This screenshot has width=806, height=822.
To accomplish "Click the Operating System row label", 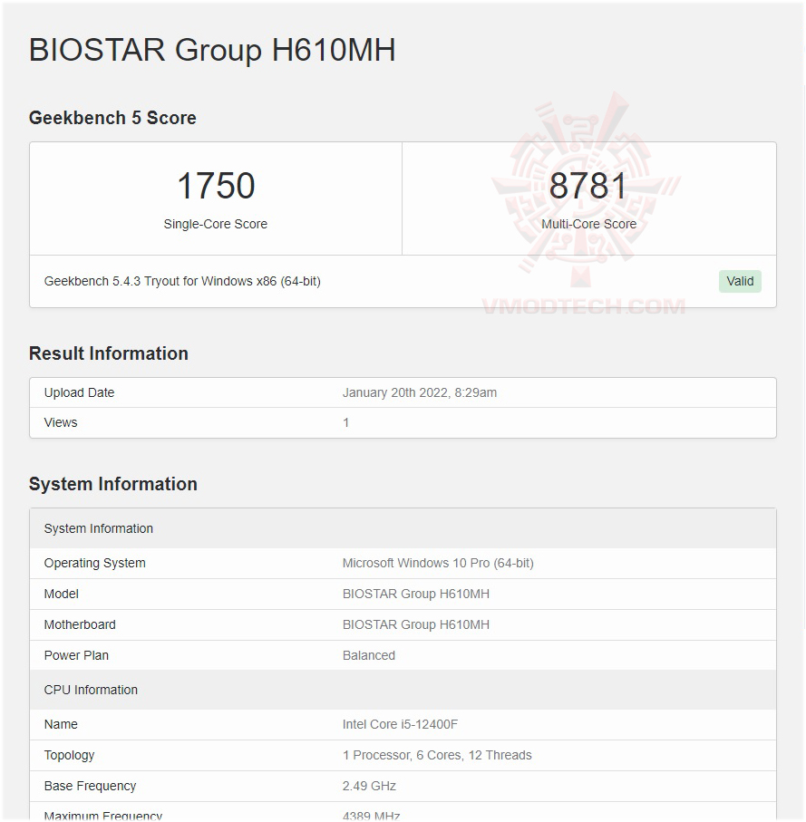I will coord(95,563).
